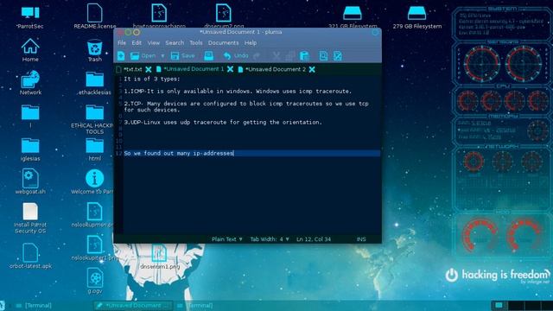Image resolution: width=553 pixels, height=311 pixels.
Task: Undo the last edit in pluma
Action: point(236,55)
